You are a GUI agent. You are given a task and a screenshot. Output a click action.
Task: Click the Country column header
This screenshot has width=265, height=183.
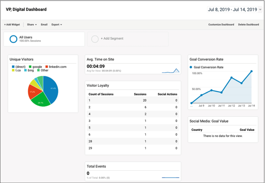(x=197, y=130)
